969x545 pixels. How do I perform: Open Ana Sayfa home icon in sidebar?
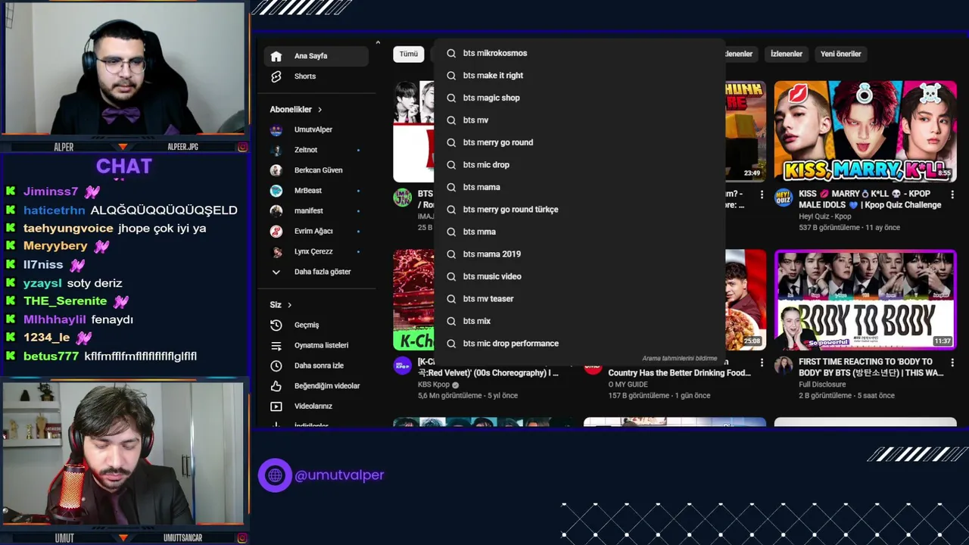click(276, 56)
